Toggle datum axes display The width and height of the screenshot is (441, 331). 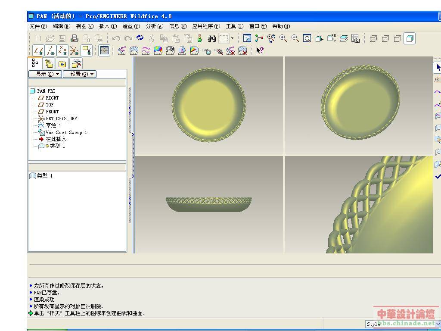[50, 50]
